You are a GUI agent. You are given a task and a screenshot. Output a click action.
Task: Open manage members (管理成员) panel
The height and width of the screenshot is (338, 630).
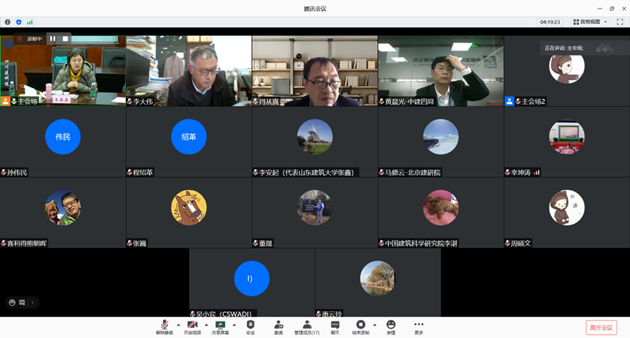[x=306, y=326]
